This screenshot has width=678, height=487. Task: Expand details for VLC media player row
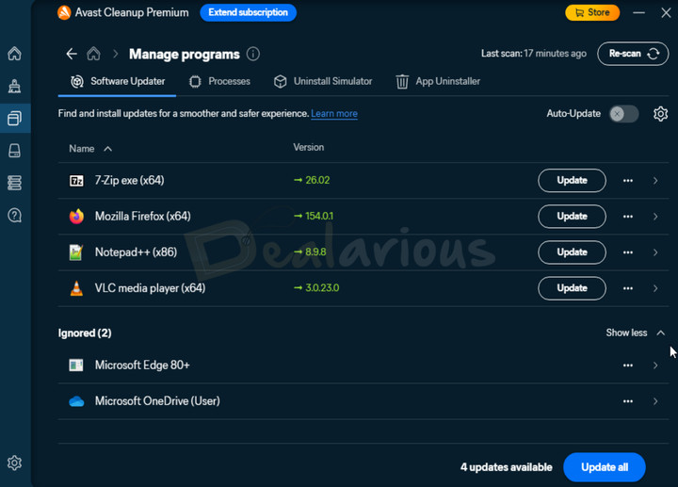pos(655,288)
